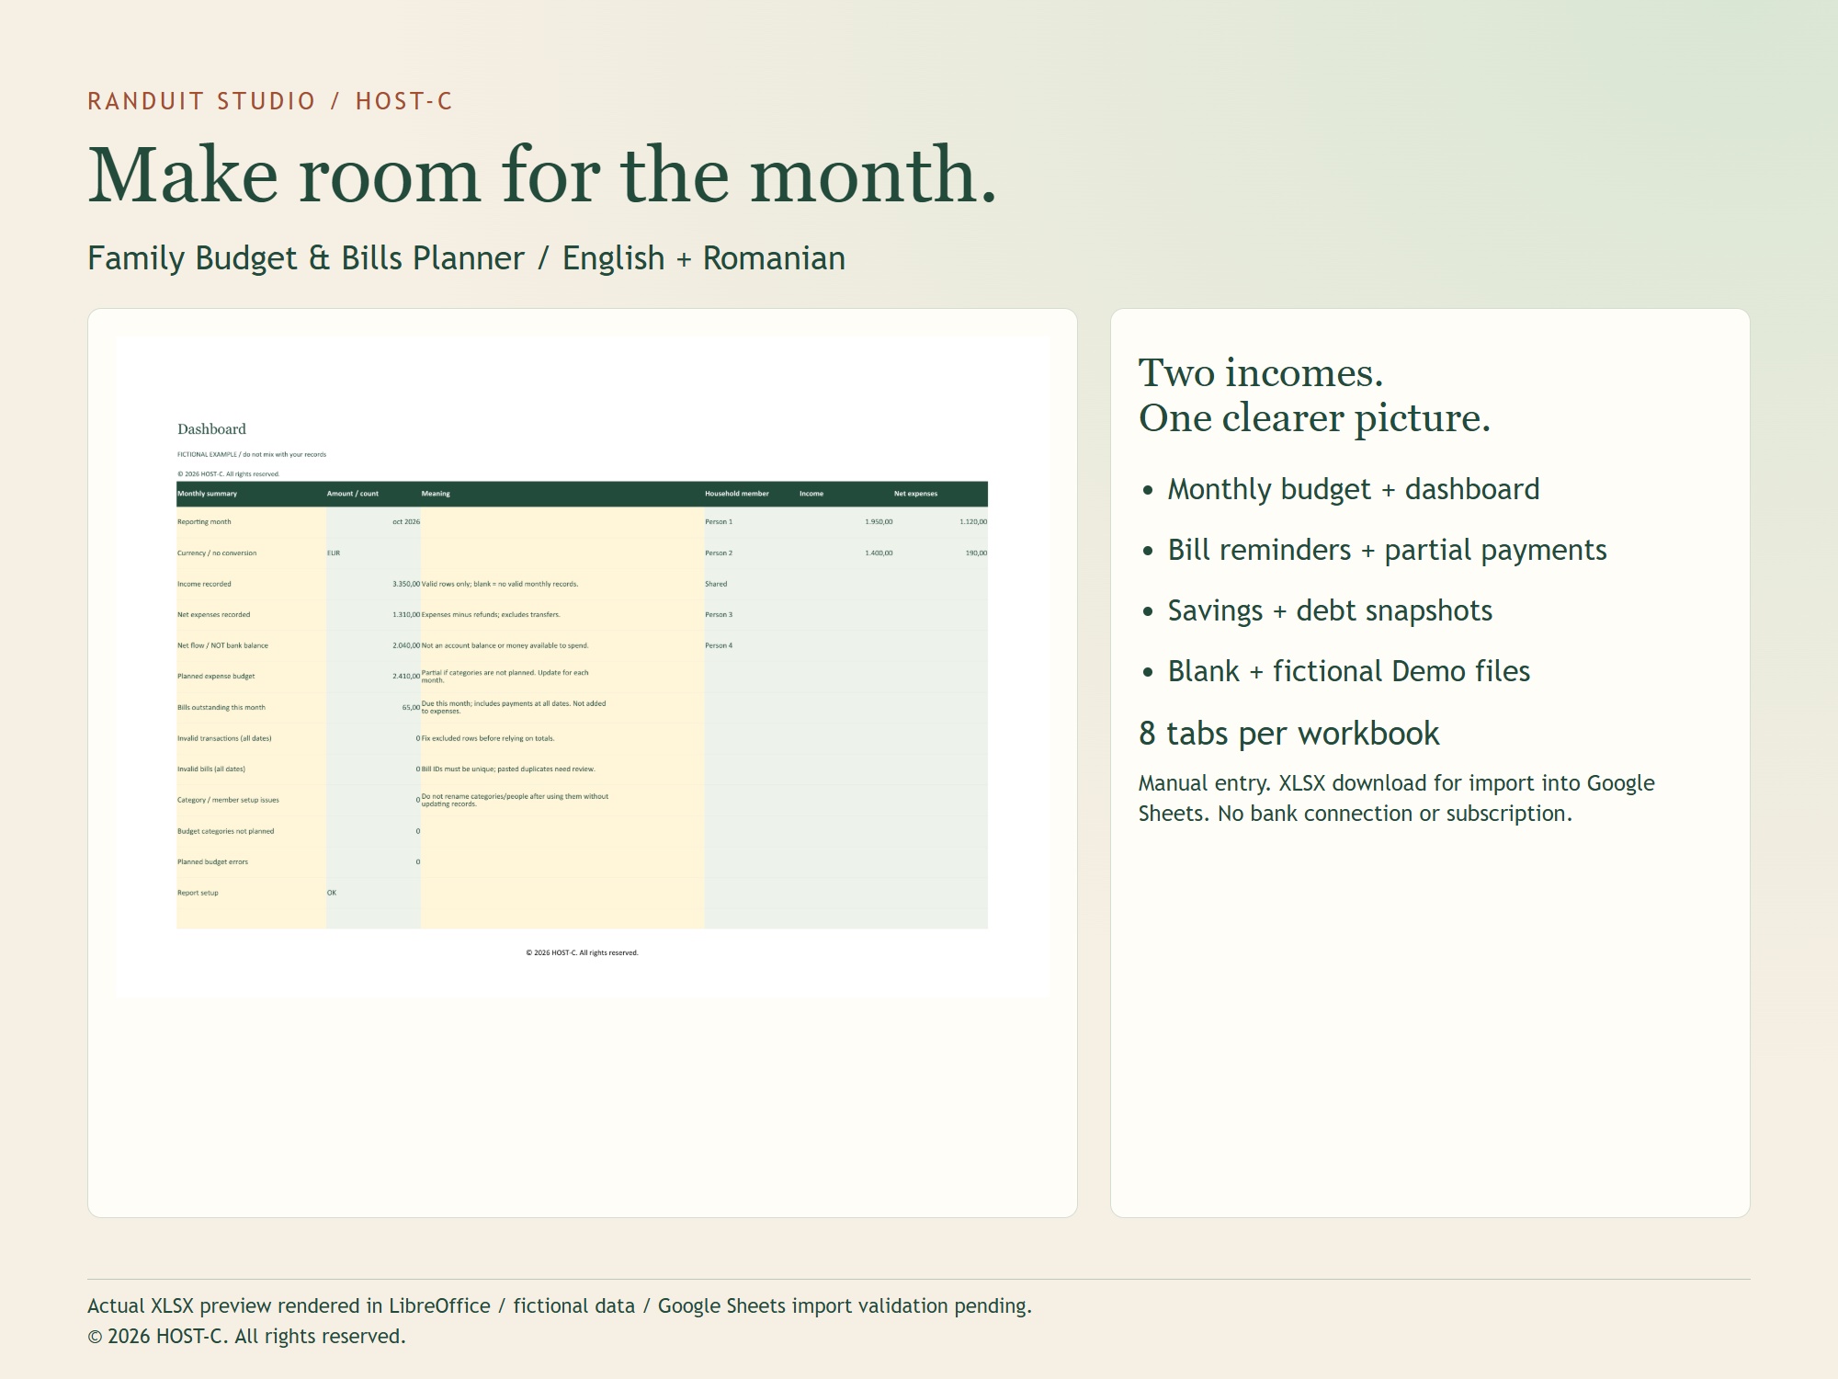Select the 'Category / member setup issues' label
The width and height of the screenshot is (1838, 1379).
pyautogui.click(x=228, y=800)
